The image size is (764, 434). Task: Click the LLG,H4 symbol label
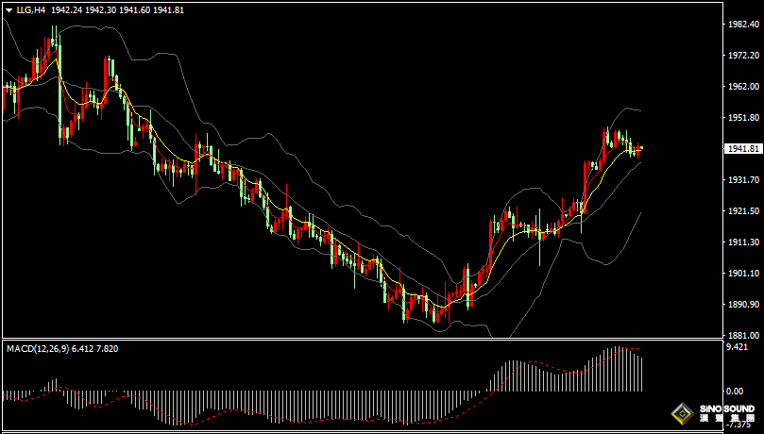31,9
